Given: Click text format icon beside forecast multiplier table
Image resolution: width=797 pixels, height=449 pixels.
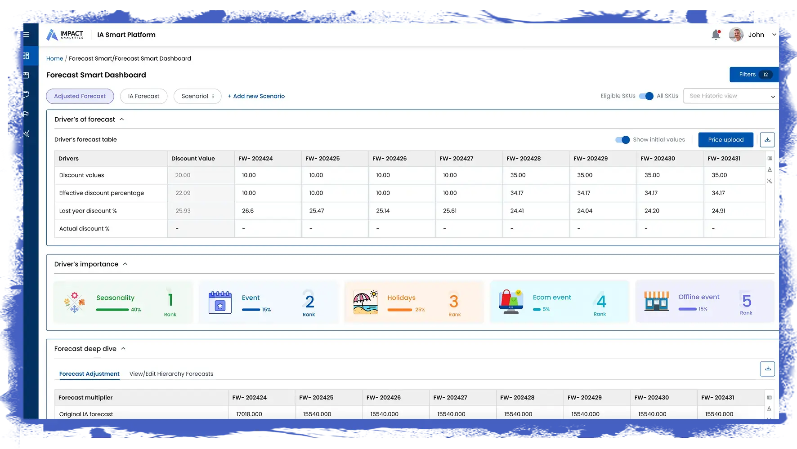Looking at the screenshot, I should [x=769, y=409].
